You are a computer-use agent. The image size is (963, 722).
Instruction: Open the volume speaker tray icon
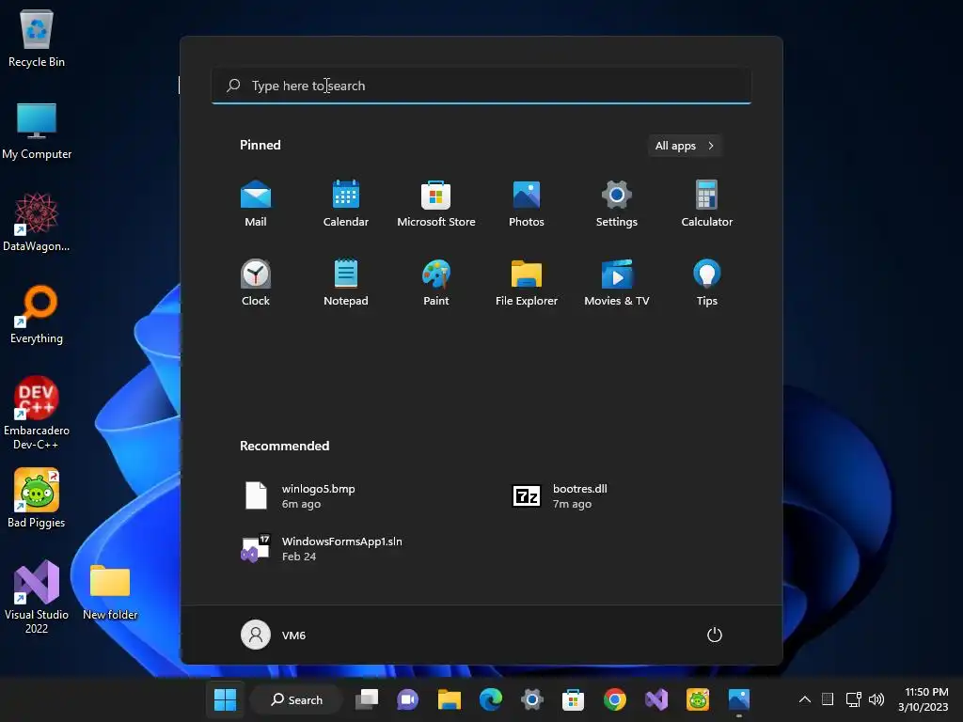pyautogui.click(x=876, y=699)
